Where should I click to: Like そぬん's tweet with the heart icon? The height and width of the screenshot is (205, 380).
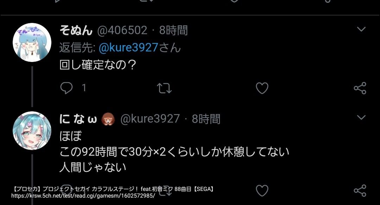point(262,88)
